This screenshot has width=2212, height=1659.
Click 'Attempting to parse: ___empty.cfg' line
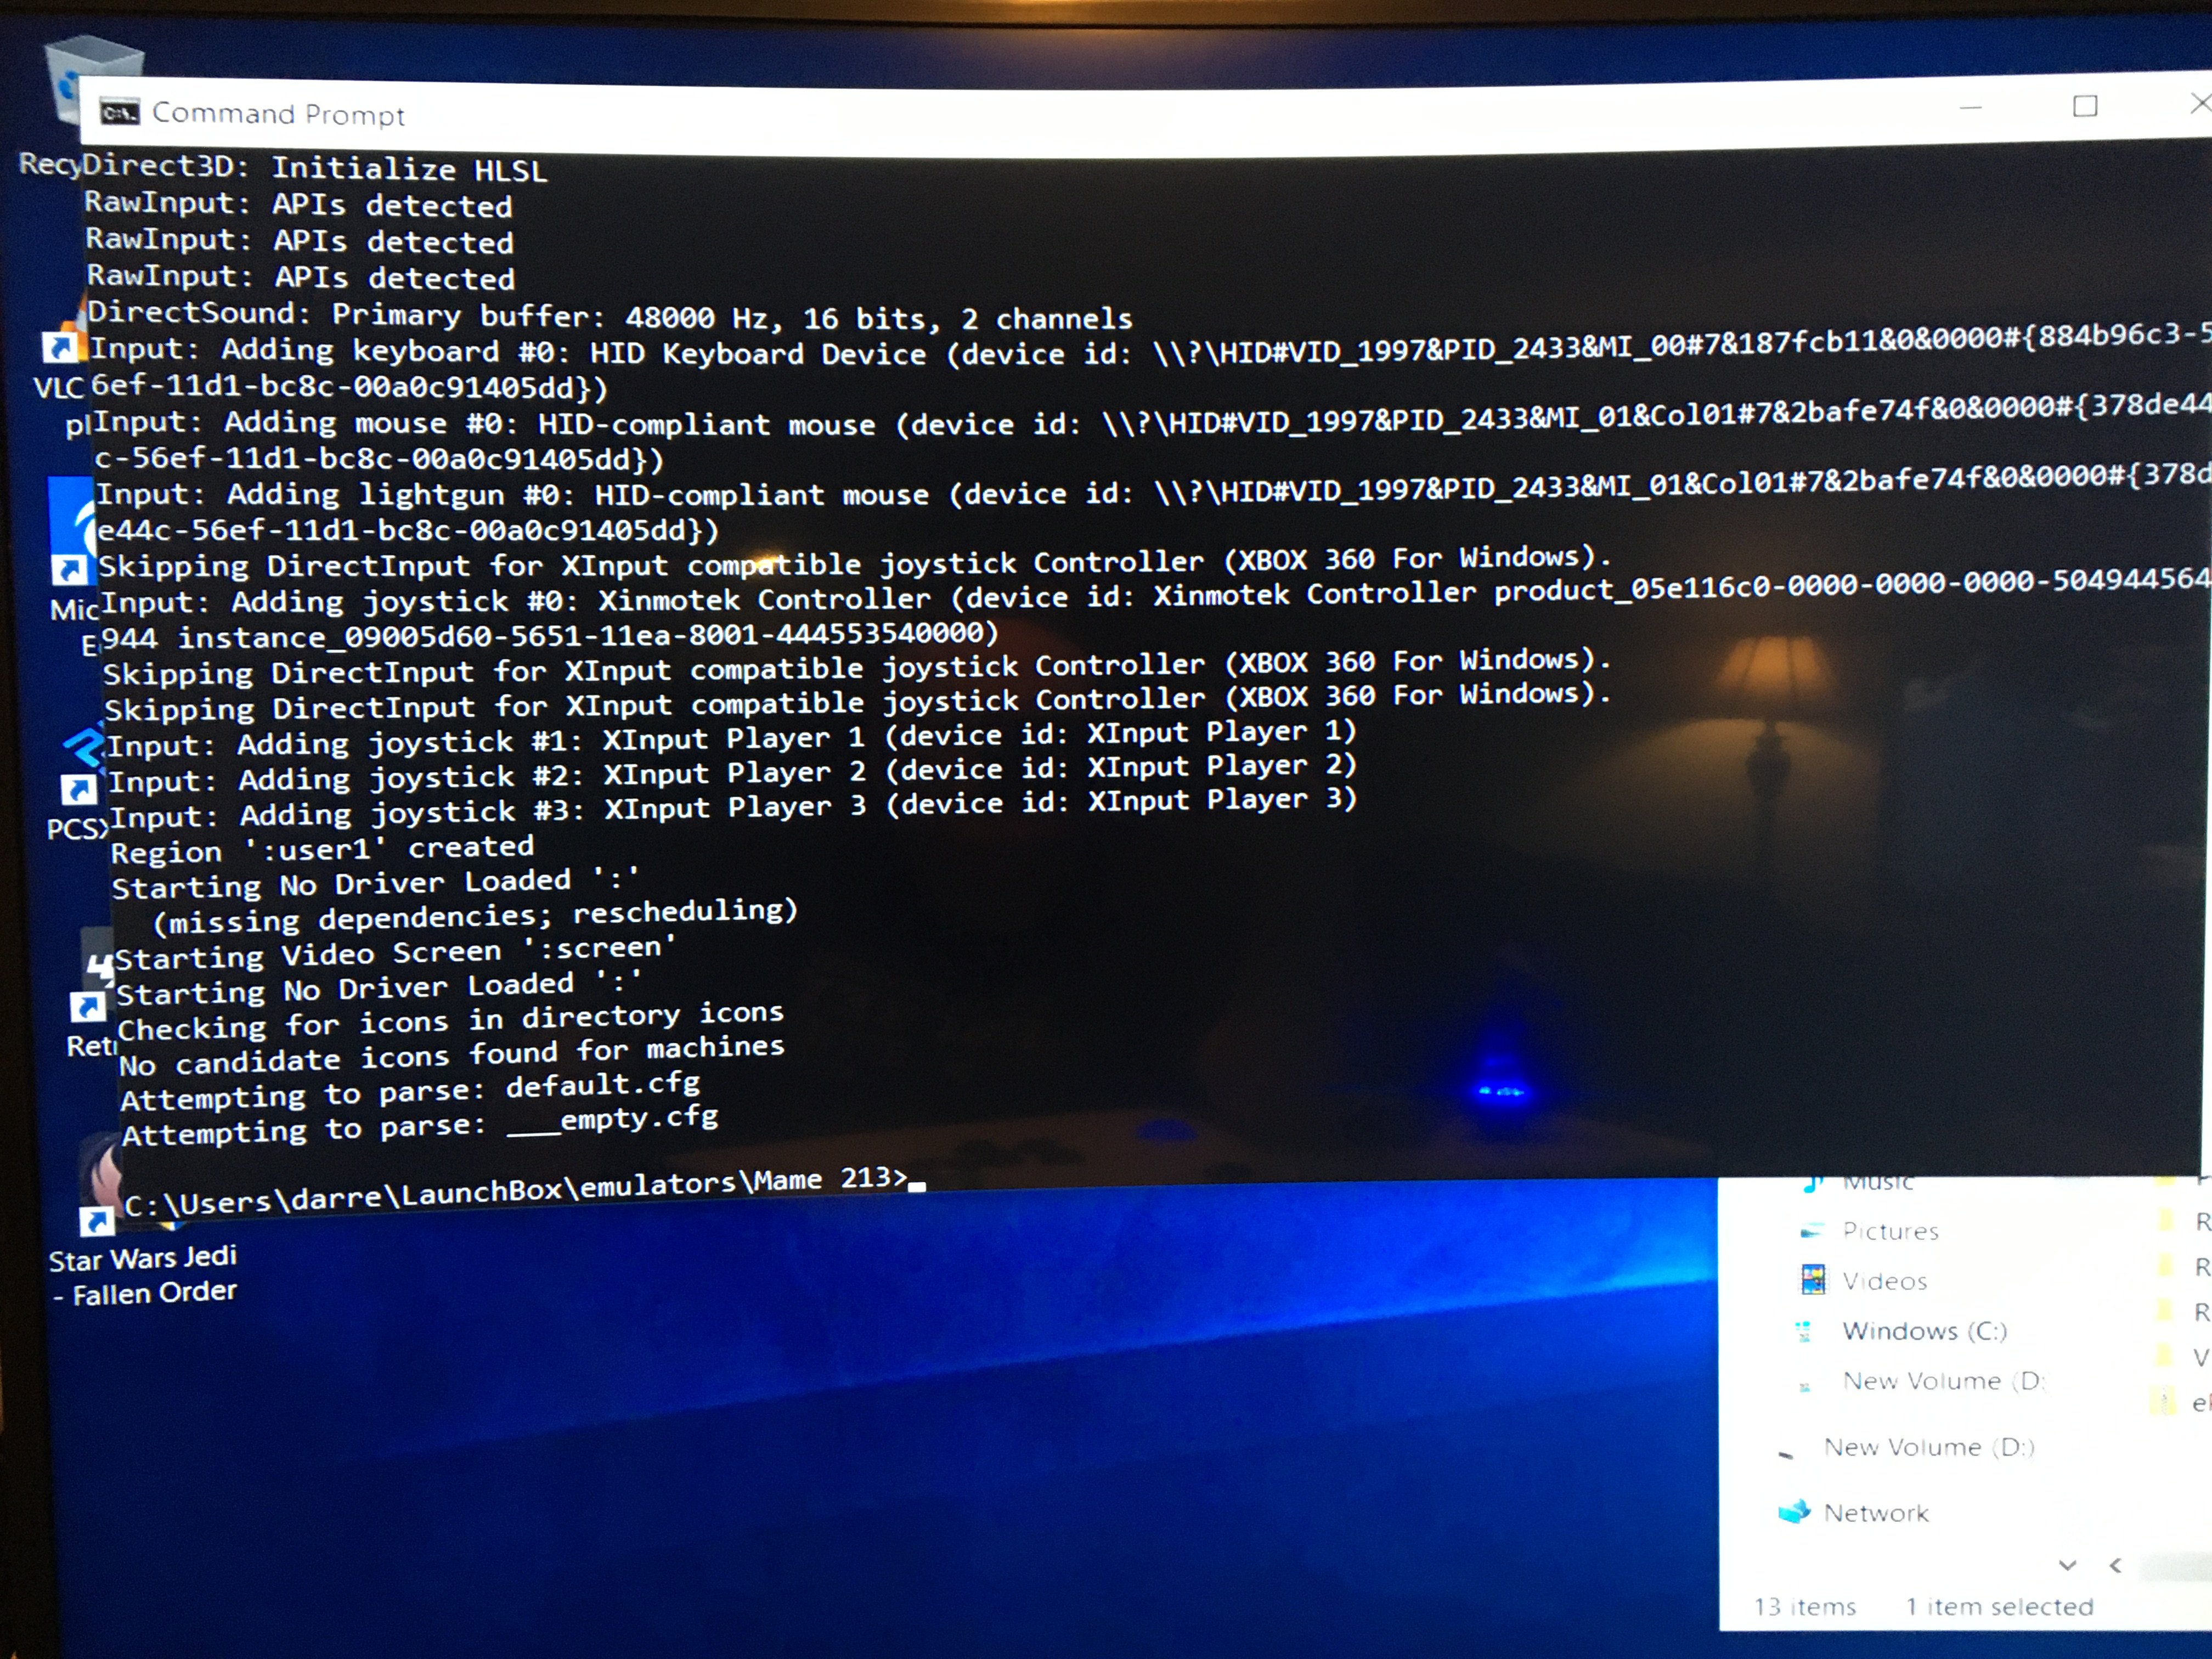click(x=420, y=1126)
